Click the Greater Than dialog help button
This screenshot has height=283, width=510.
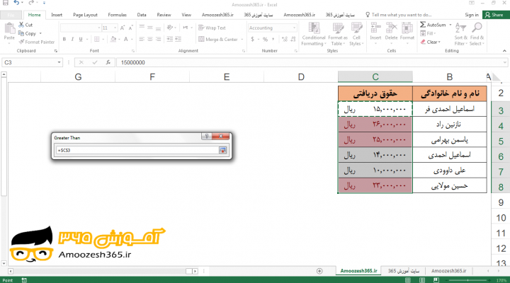207,136
